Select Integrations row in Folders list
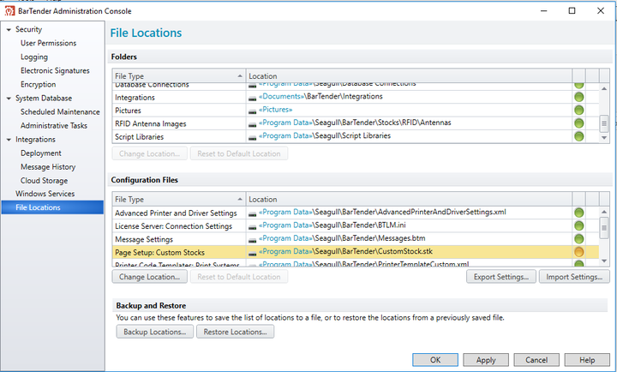Image resolution: width=617 pixels, height=372 pixels. [x=356, y=97]
